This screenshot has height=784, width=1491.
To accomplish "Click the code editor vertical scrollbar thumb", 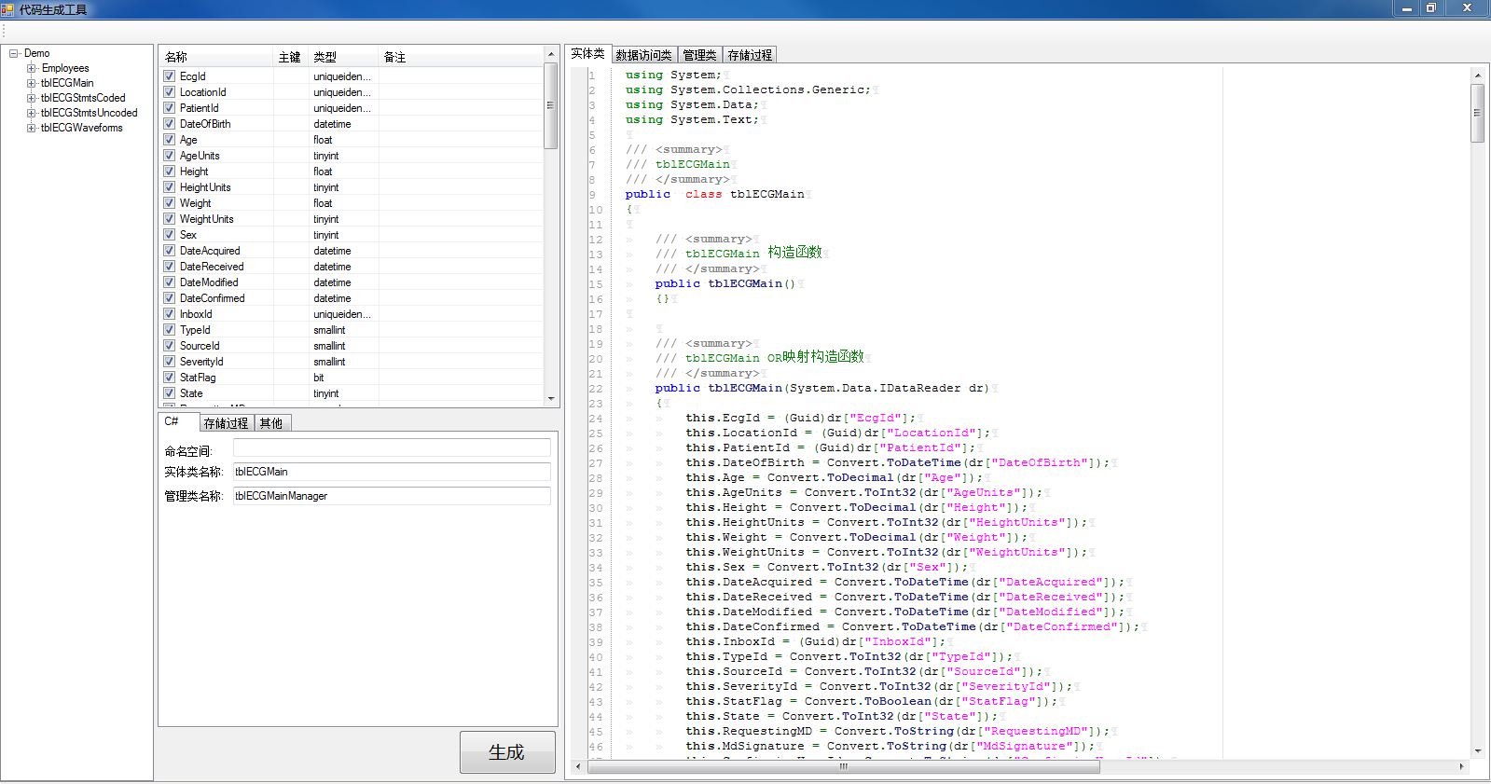I will 1477,113.
